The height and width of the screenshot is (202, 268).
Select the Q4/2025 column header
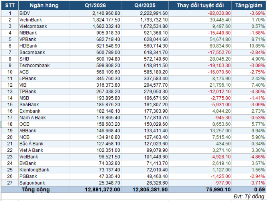145,5
